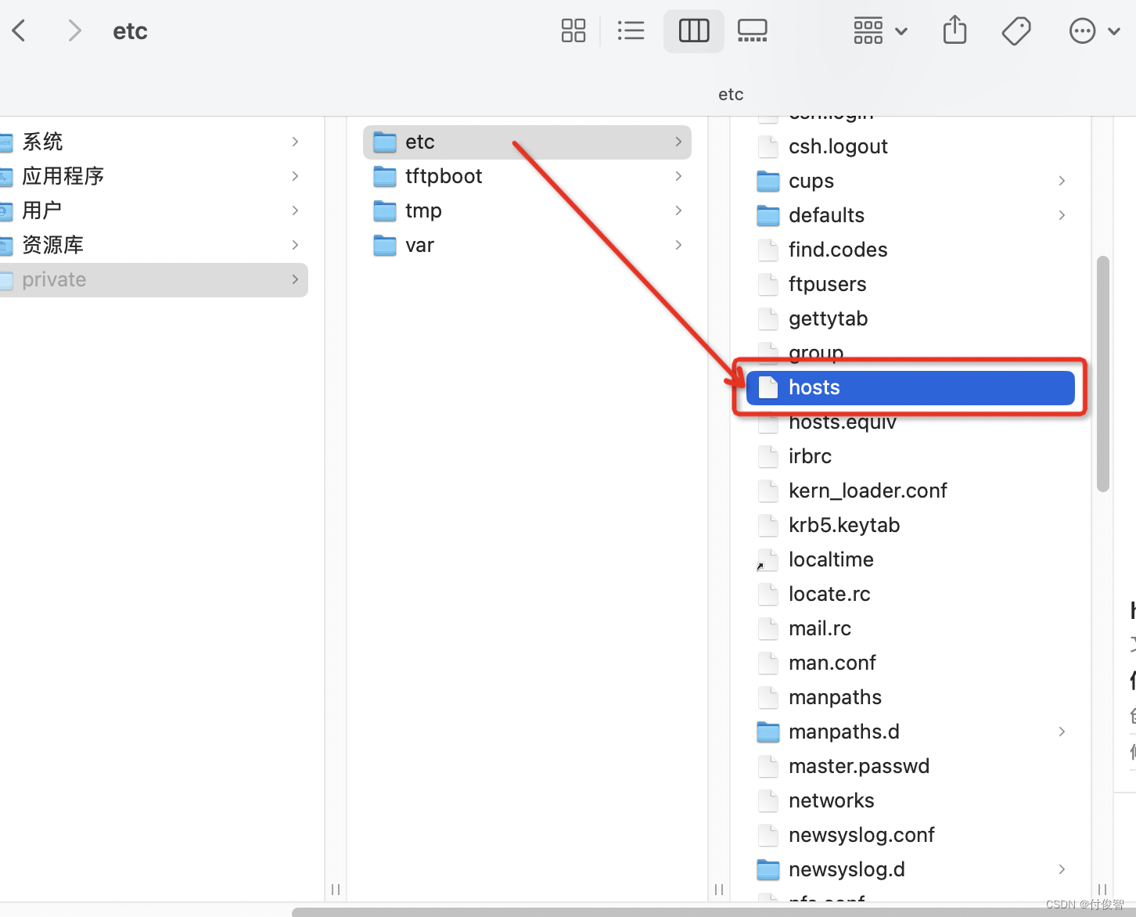Select the ftpusers file
Screen dimensions: 1136x917
[x=911, y=284]
